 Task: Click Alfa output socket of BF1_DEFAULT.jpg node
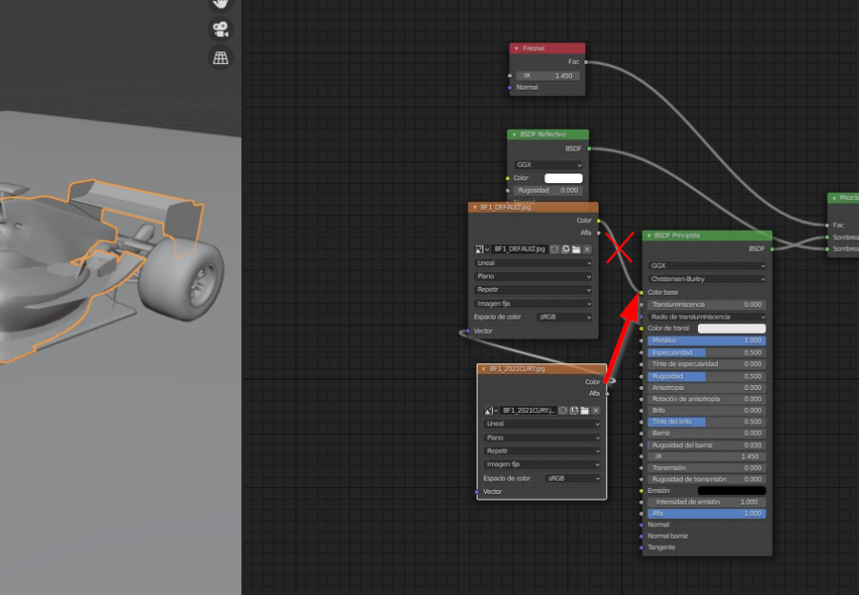click(599, 233)
